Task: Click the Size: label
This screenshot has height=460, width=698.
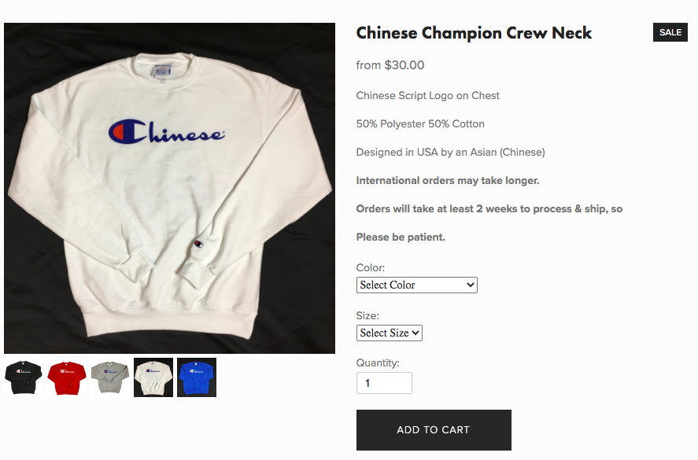Action: 367,316
